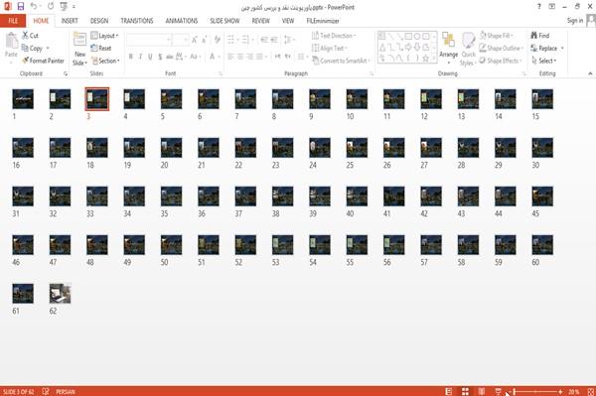Switch to Slide Sorter view icon
Viewport: 596px width, 396px height.
pyautogui.click(x=465, y=391)
